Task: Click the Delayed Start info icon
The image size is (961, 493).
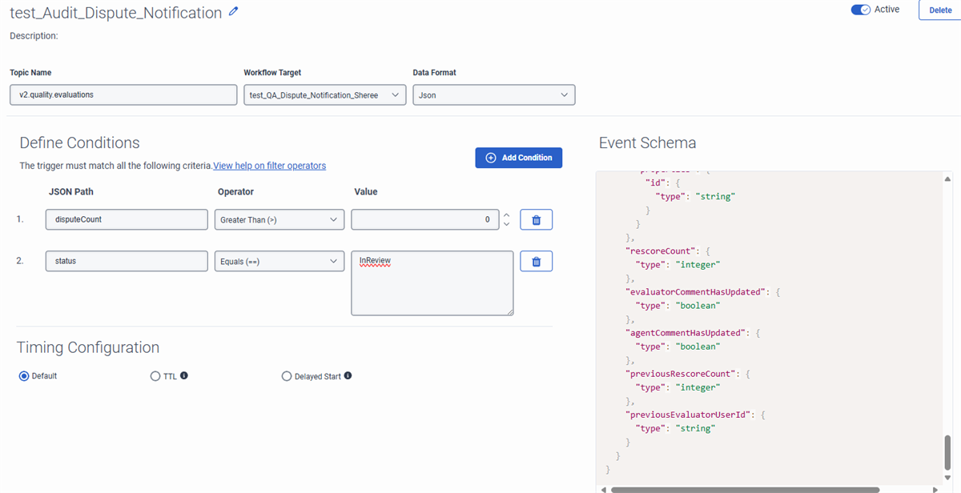Action: 348,375
